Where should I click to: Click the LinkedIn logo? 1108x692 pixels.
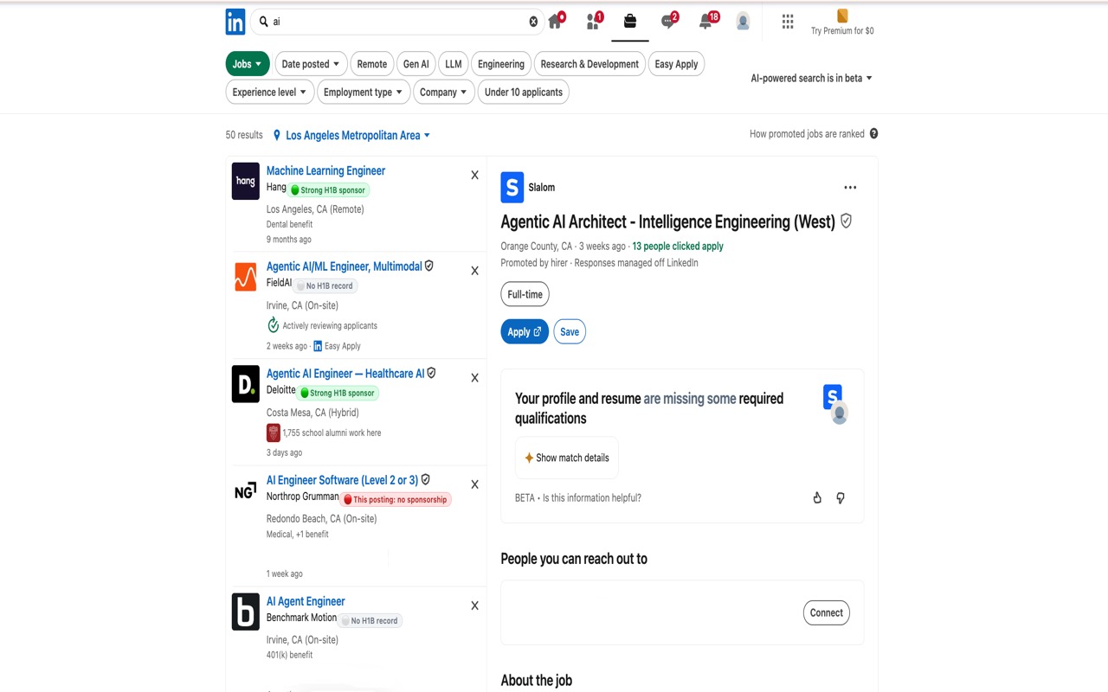coord(235,22)
